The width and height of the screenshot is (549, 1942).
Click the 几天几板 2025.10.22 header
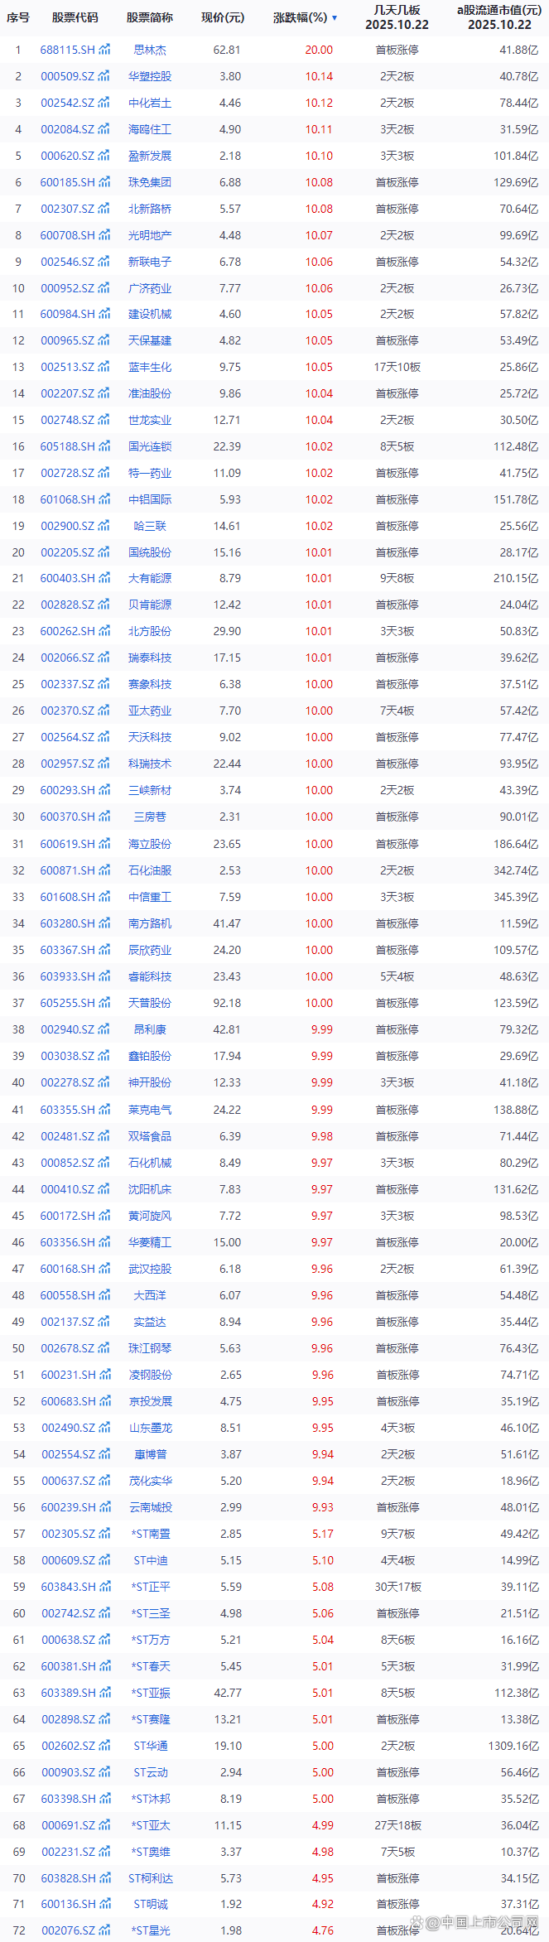(x=397, y=17)
